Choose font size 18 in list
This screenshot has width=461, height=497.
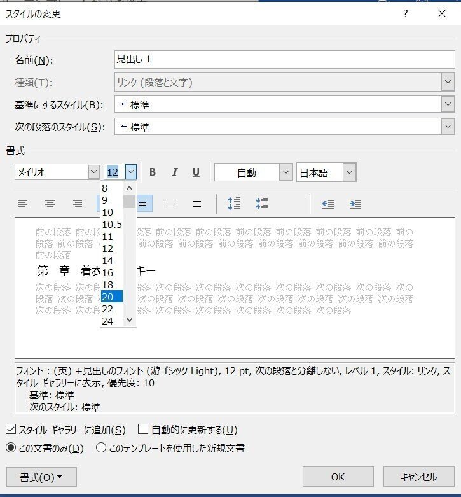click(x=112, y=284)
